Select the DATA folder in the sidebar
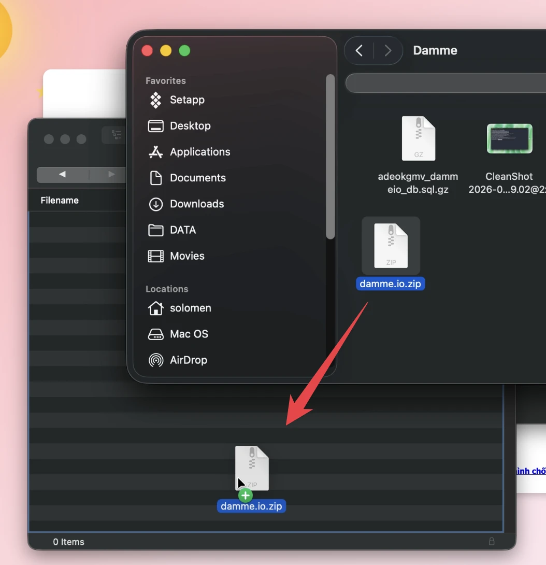This screenshot has width=546, height=565. tap(172, 230)
